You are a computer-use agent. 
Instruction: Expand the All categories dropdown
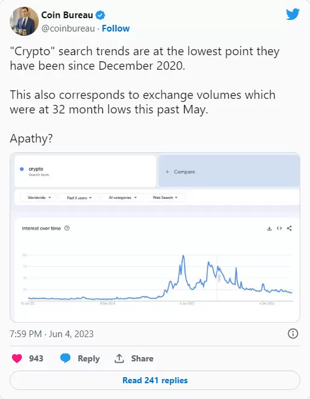coord(122,198)
